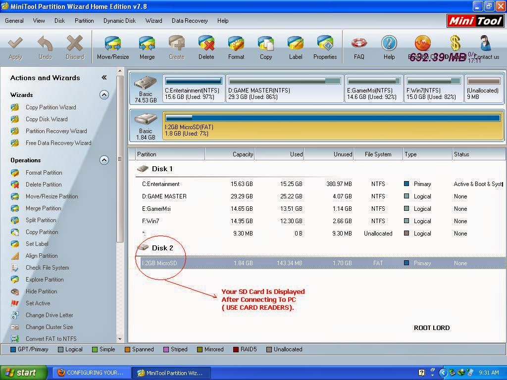The height and width of the screenshot is (380, 507).
Task: Click the Split Partition operation icon
Action: click(15, 220)
